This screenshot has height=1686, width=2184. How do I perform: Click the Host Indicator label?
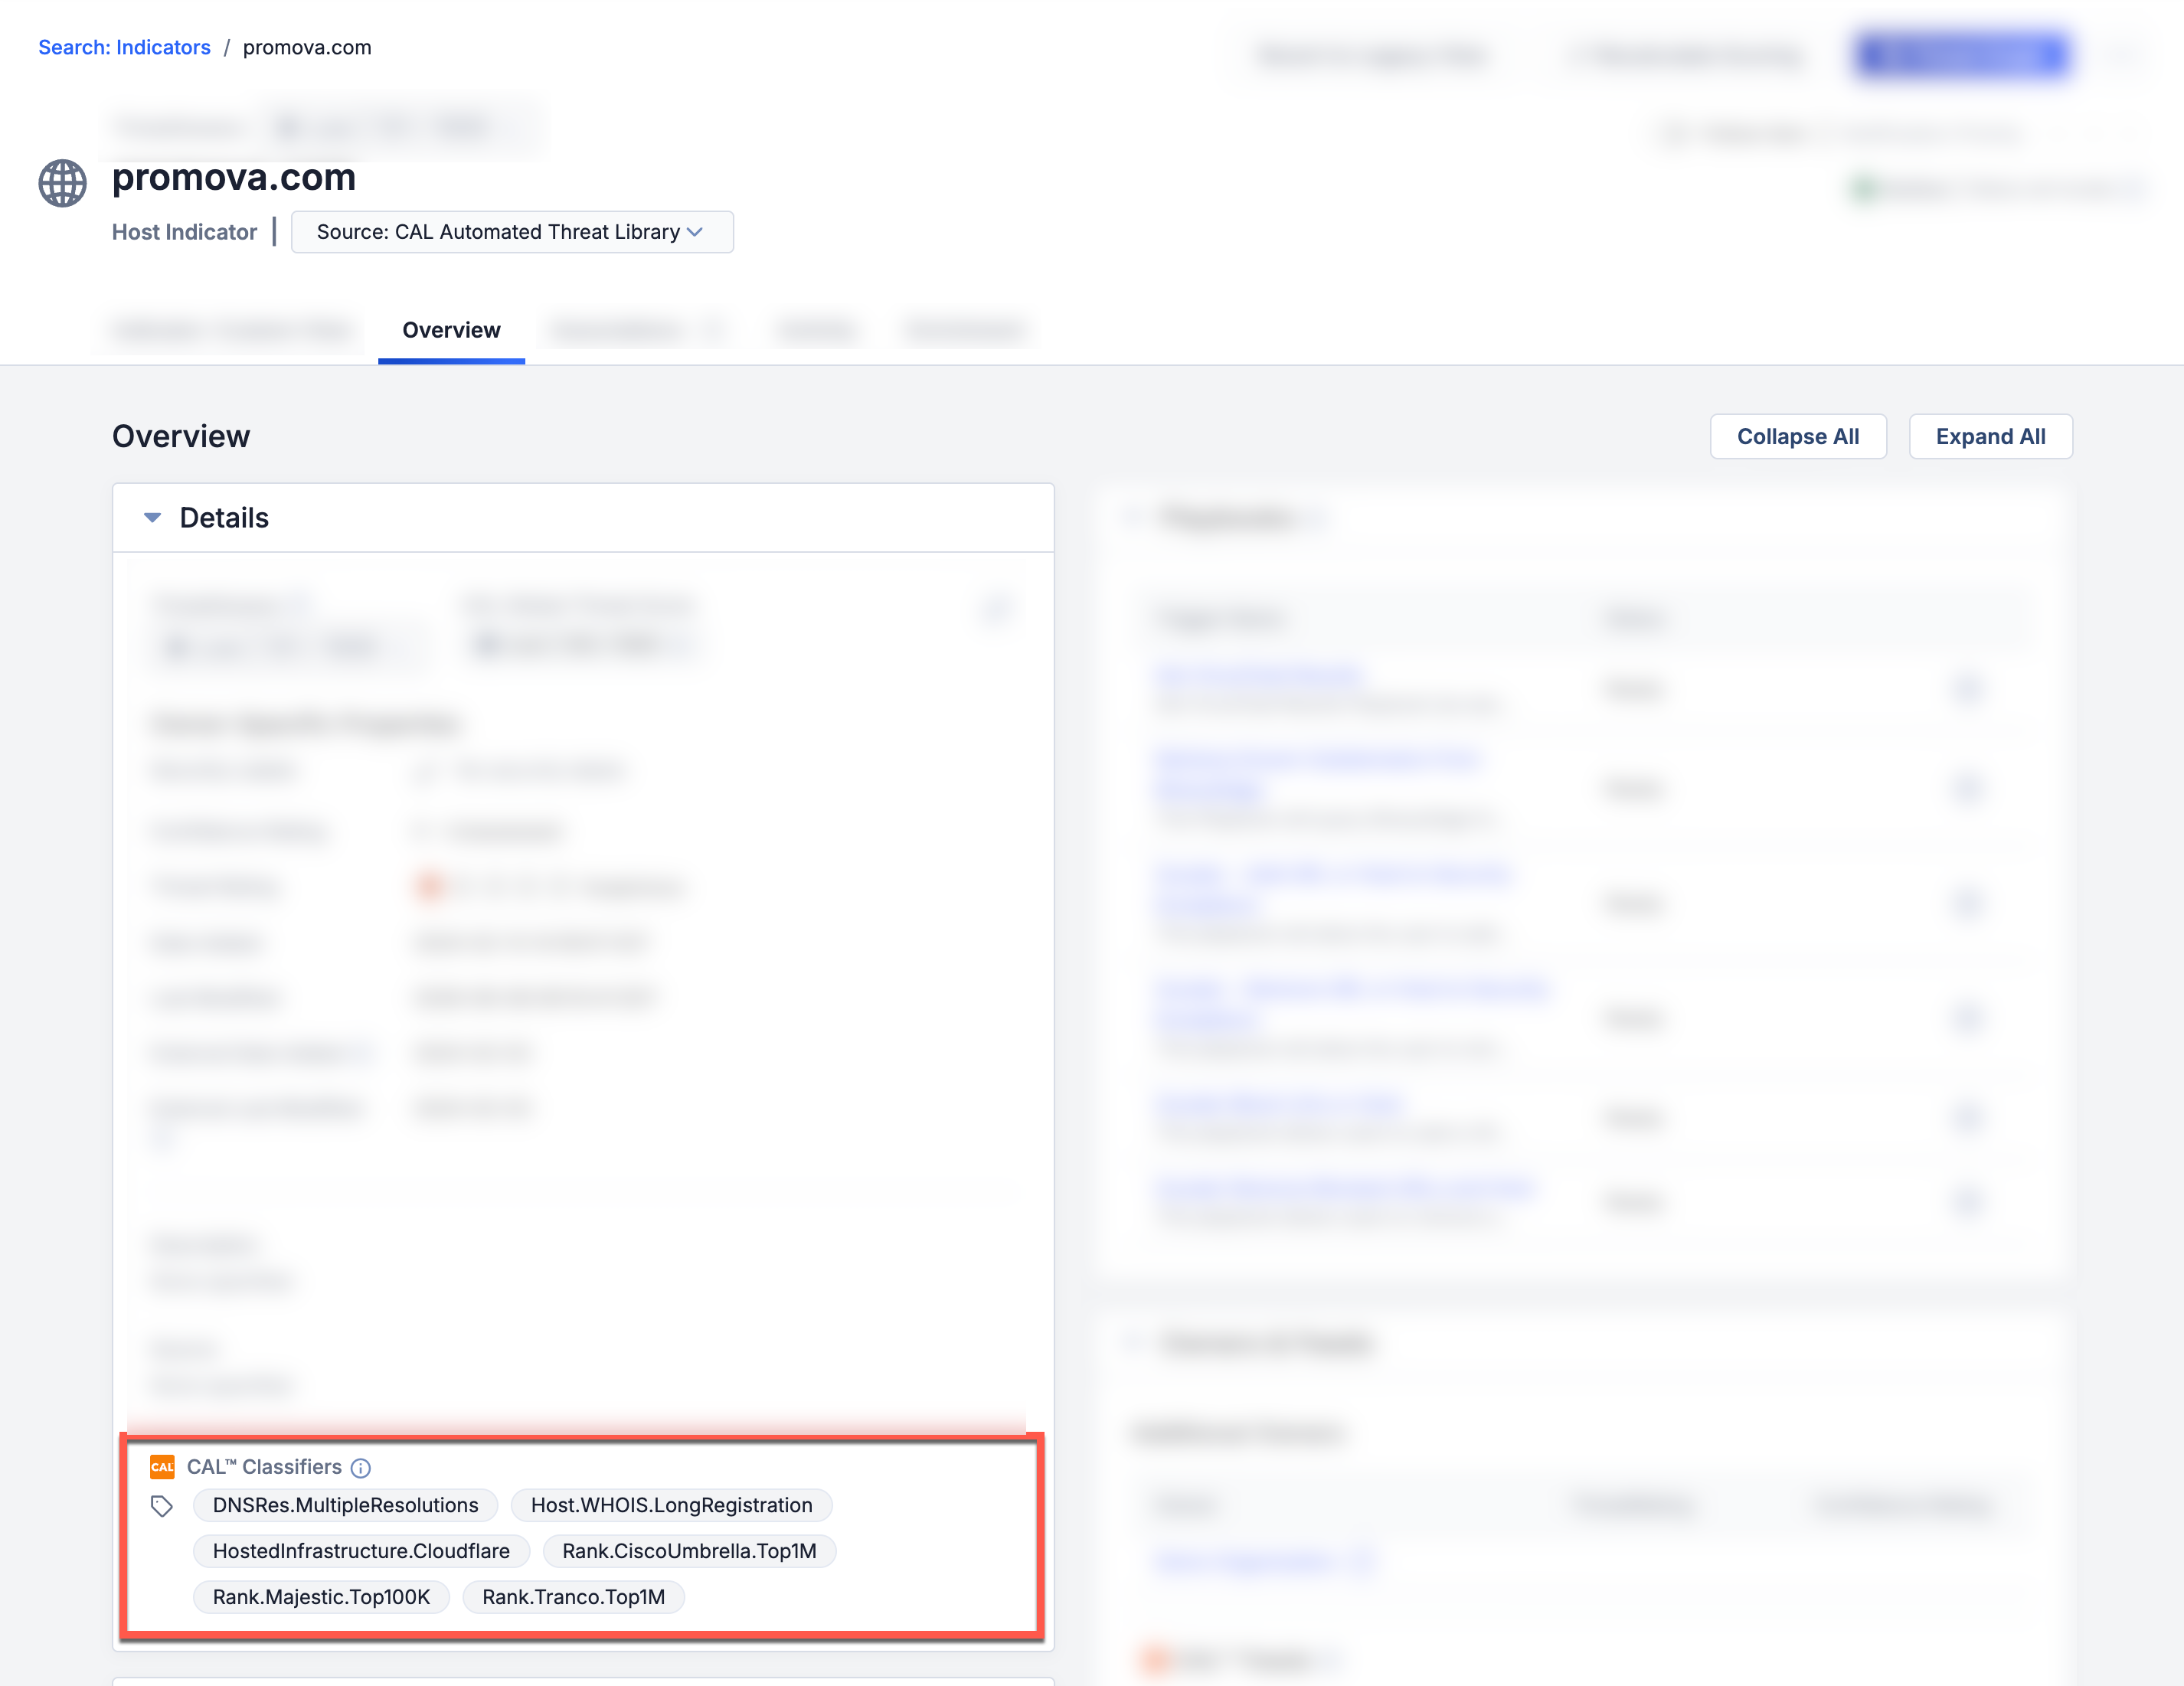click(184, 232)
